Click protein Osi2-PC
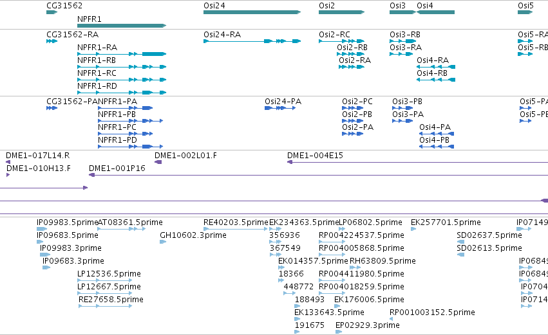Image resolution: width=548 pixels, height=335 pixels. [357, 102]
